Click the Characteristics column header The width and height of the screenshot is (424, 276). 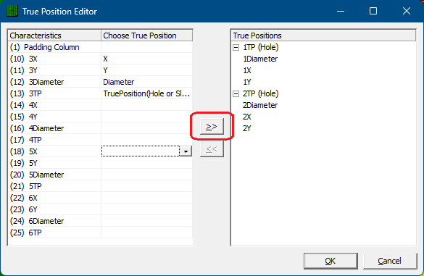tap(54, 35)
